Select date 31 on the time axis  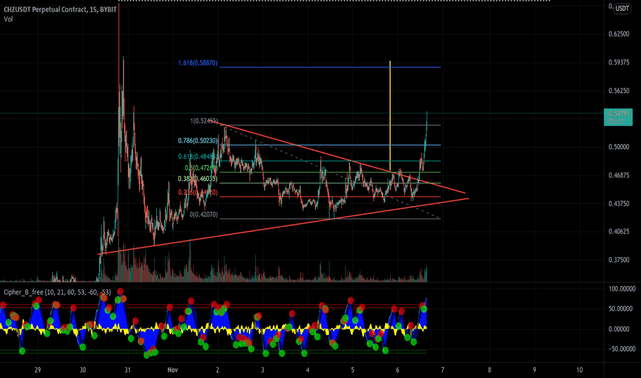[x=127, y=370]
